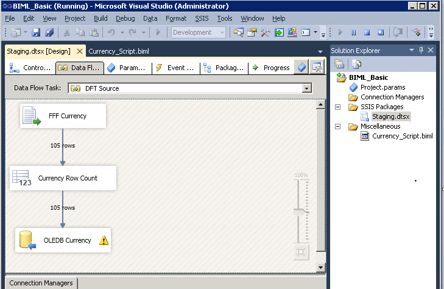Open the SSIS menu
Image resolution: width=444 pixels, height=289 pixels.
point(202,18)
